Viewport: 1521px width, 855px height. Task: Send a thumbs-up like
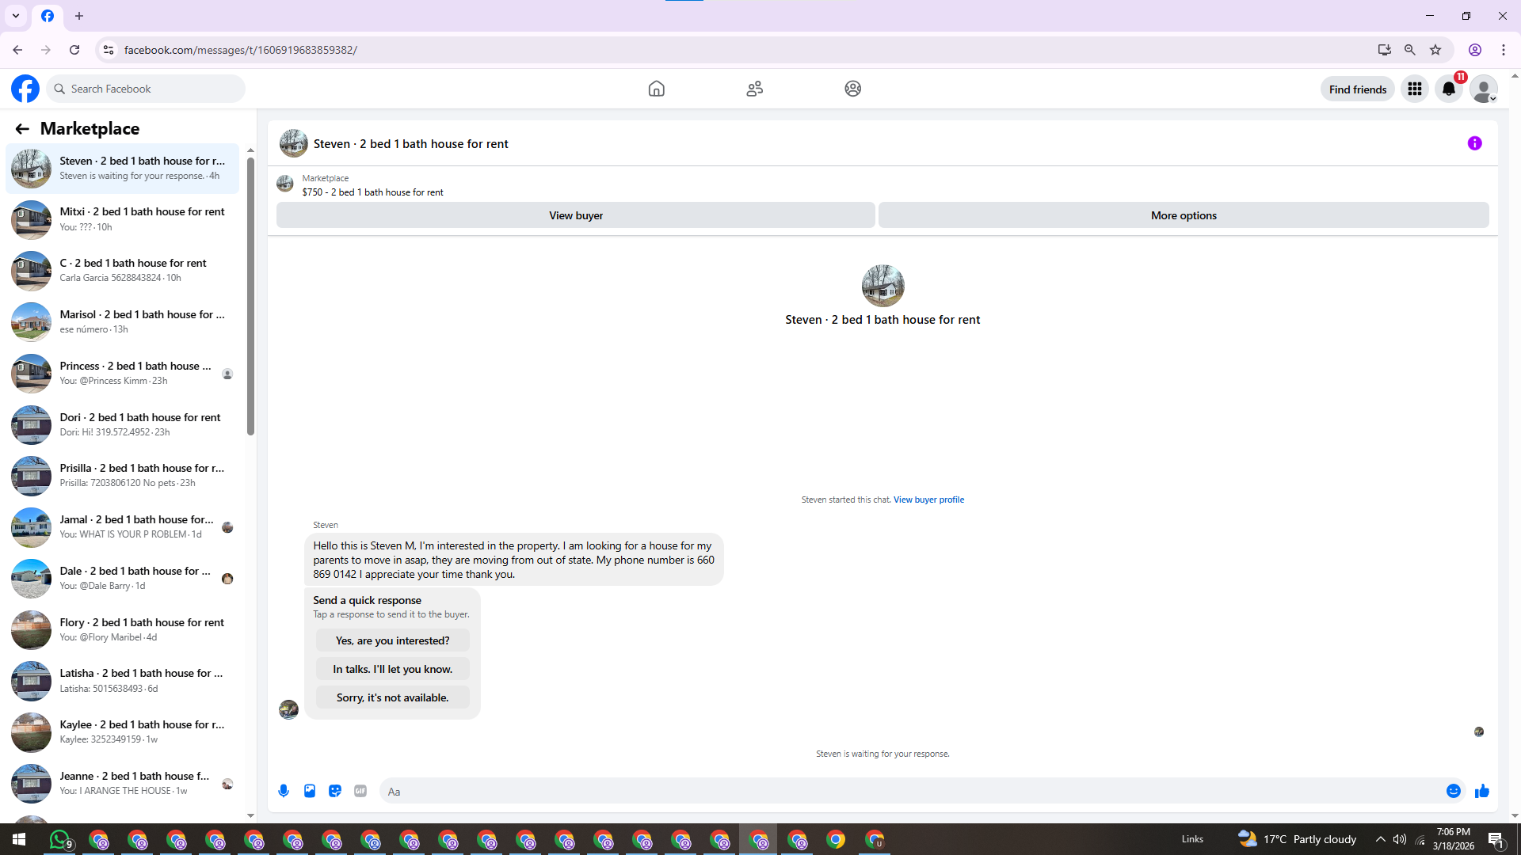pyautogui.click(x=1482, y=791)
